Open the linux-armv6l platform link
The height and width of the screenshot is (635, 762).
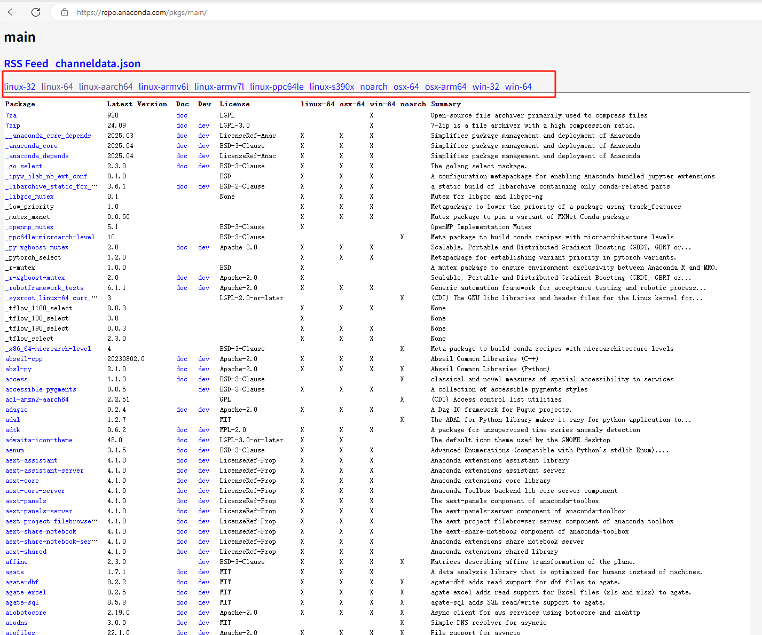click(x=163, y=87)
